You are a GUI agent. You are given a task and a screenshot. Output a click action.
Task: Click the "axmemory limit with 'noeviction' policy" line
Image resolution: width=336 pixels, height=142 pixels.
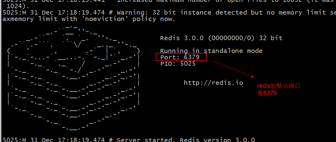tap(89, 19)
